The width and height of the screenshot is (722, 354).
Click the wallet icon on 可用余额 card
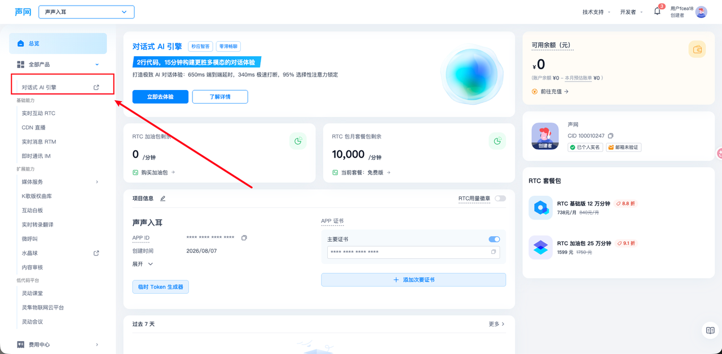click(x=697, y=50)
